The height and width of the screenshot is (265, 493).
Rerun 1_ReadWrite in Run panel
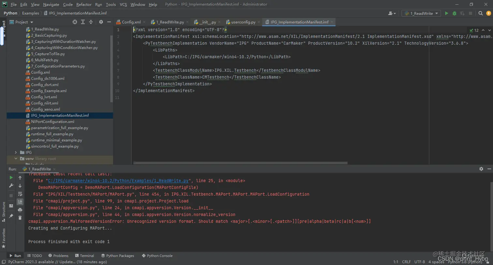11,178
